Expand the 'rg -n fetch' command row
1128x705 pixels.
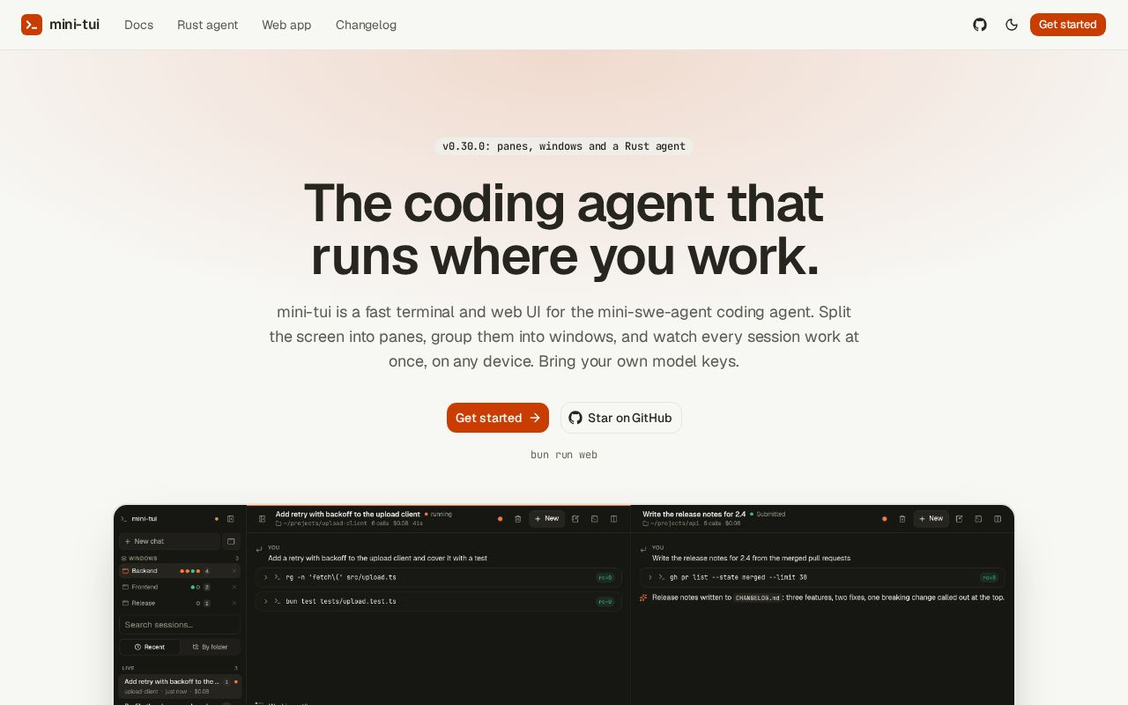439,577
